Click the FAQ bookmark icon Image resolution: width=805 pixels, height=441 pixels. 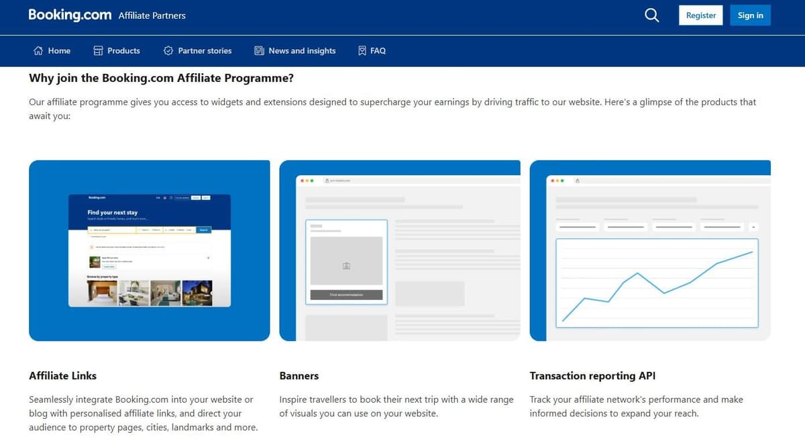[x=362, y=50]
